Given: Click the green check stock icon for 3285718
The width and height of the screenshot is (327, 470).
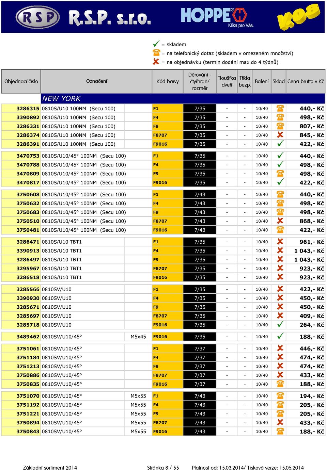Looking at the screenshot, I should pyautogui.click(x=280, y=324).
